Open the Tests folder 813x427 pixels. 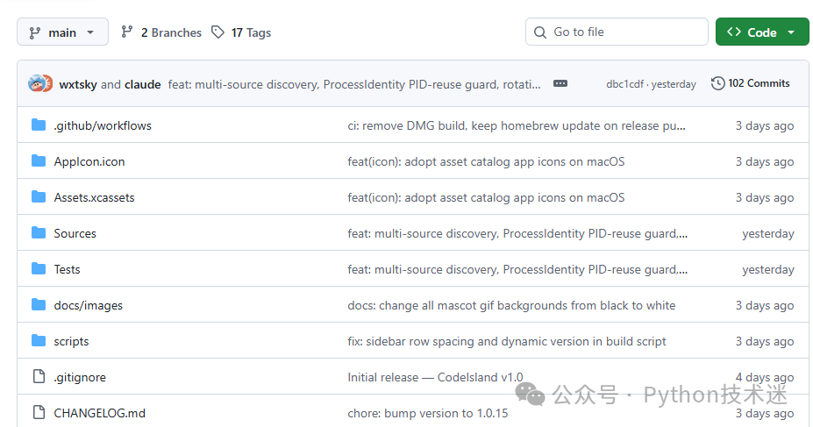[x=67, y=269]
